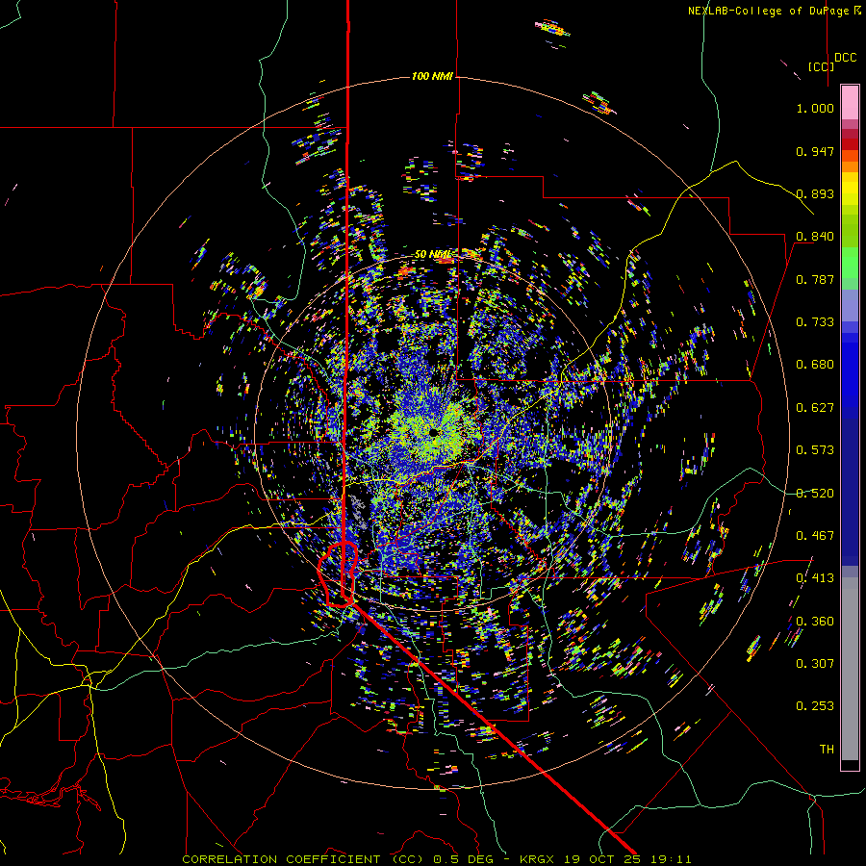
Task: Click the 0.840 scale value
Action: click(815, 237)
